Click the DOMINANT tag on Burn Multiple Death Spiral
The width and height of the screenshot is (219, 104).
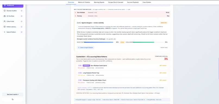coord(86,66)
